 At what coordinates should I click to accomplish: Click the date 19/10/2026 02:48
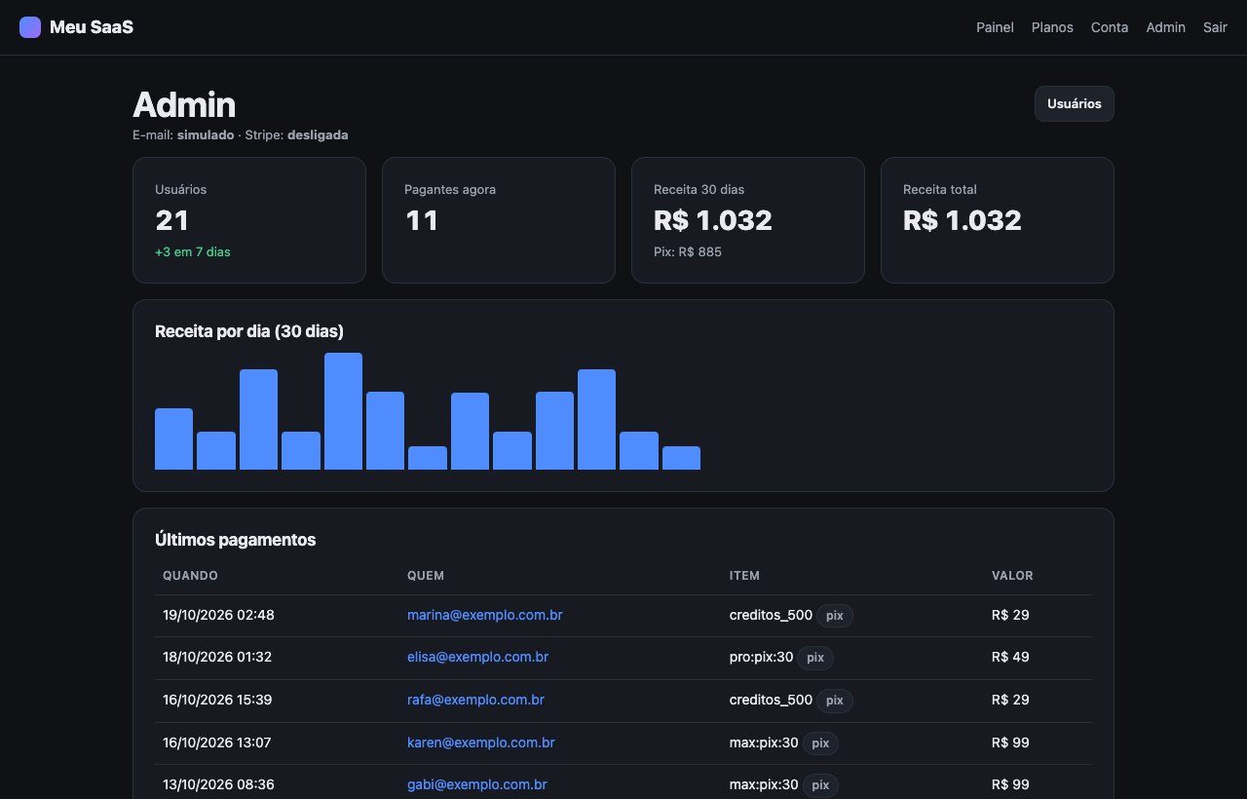(x=218, y=615)
